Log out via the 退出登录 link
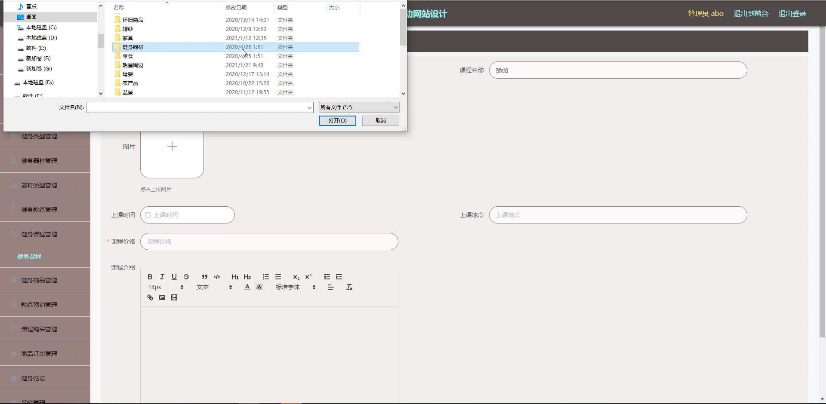The height and width of the screenshot is (404, 826). [792, 14]
